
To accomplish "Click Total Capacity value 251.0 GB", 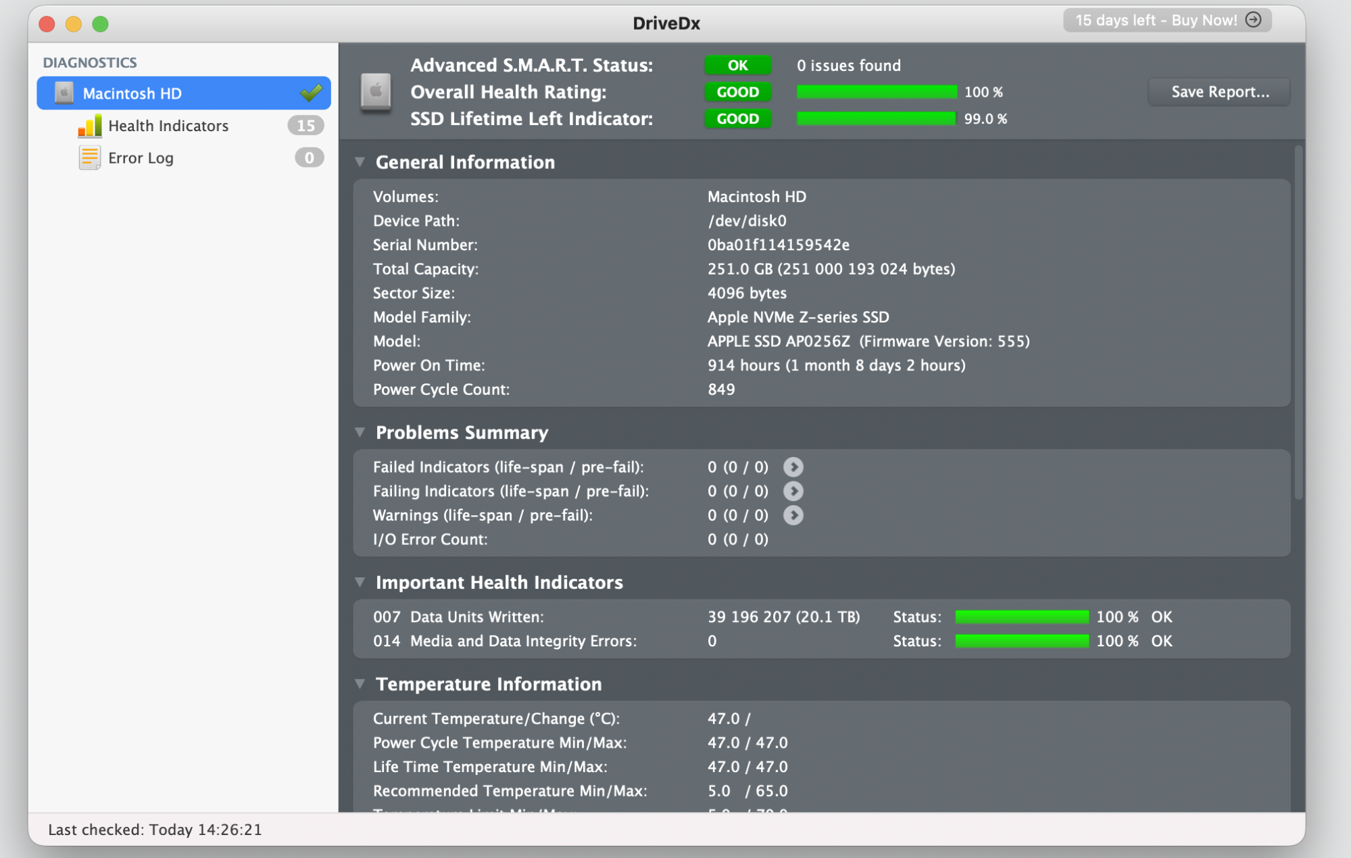I will pyautogui.click(x=831, y=269).
